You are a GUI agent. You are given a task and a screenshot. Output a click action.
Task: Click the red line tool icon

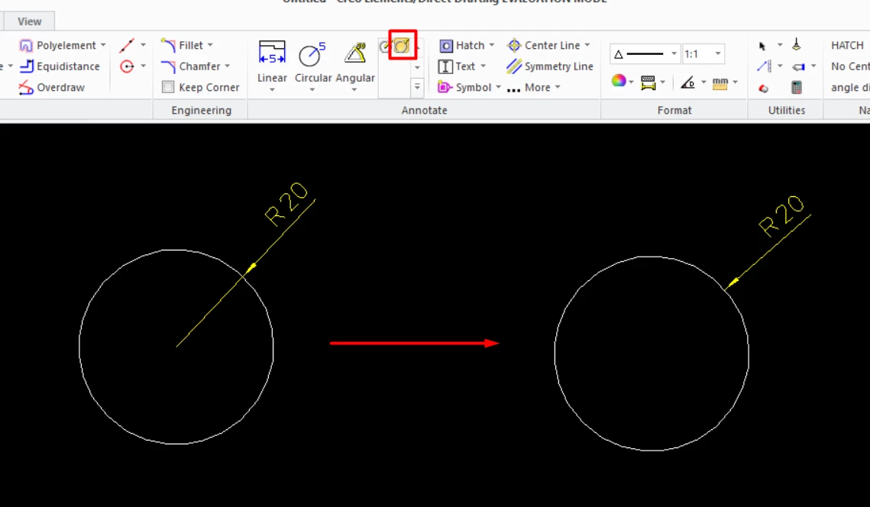127,46
